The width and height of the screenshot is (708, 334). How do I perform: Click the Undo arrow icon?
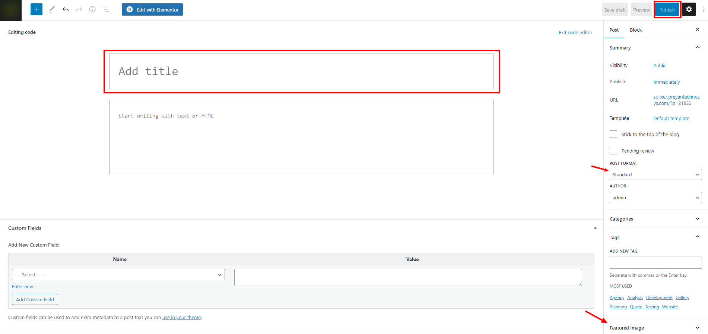pos(66,9)
